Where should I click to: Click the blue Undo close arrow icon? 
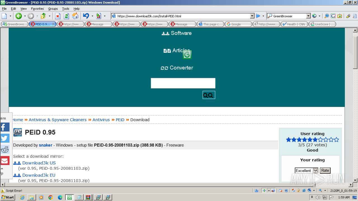86,16
